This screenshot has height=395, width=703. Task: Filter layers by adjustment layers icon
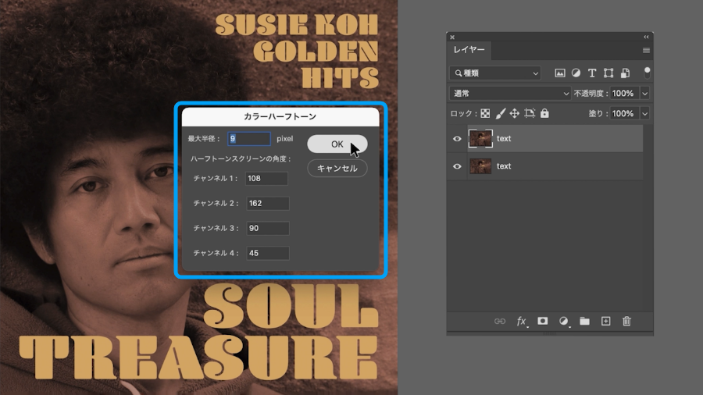coord(576,73)
